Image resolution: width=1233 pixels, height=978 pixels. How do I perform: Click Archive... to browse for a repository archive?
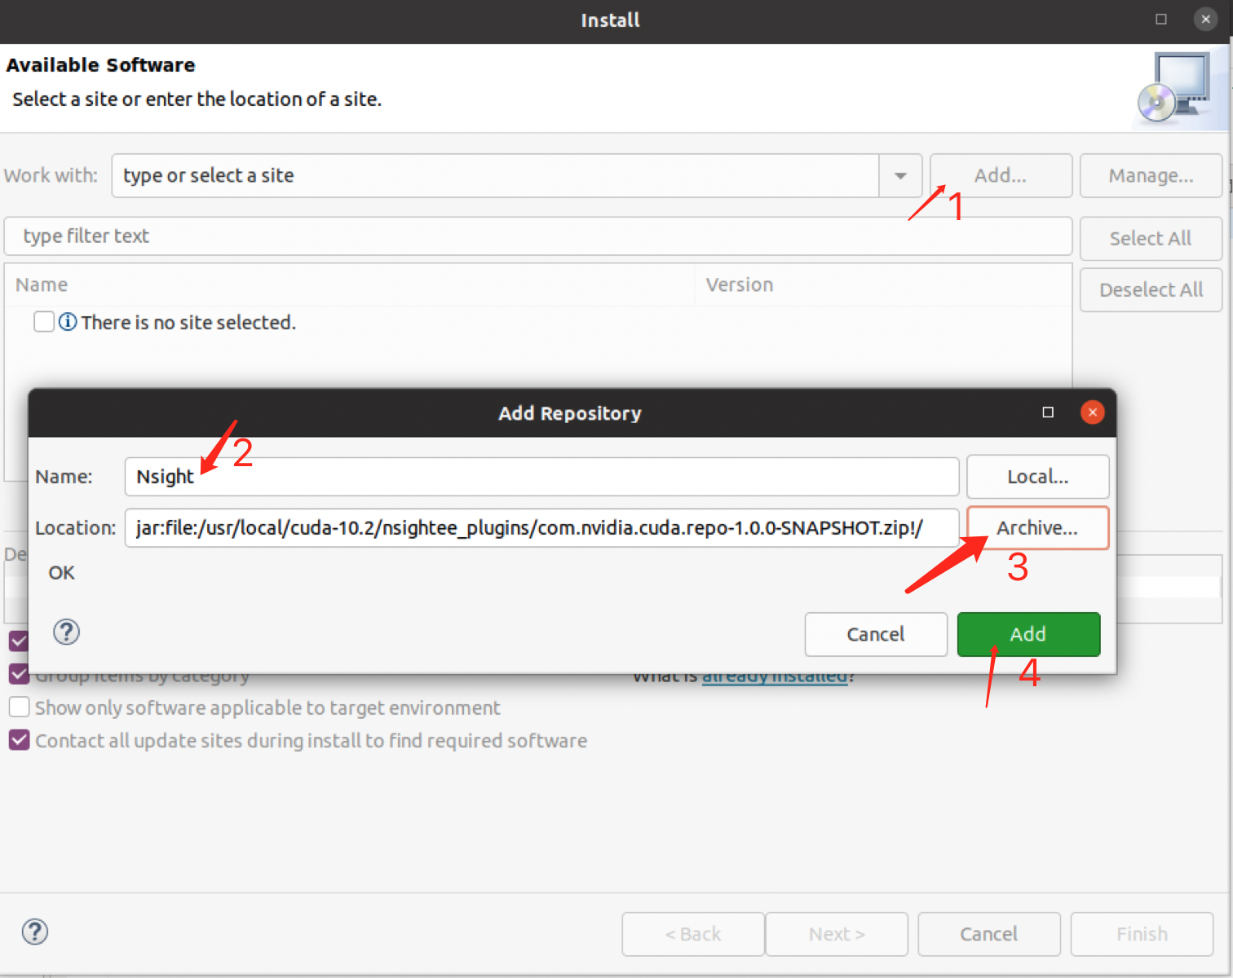1036,527
